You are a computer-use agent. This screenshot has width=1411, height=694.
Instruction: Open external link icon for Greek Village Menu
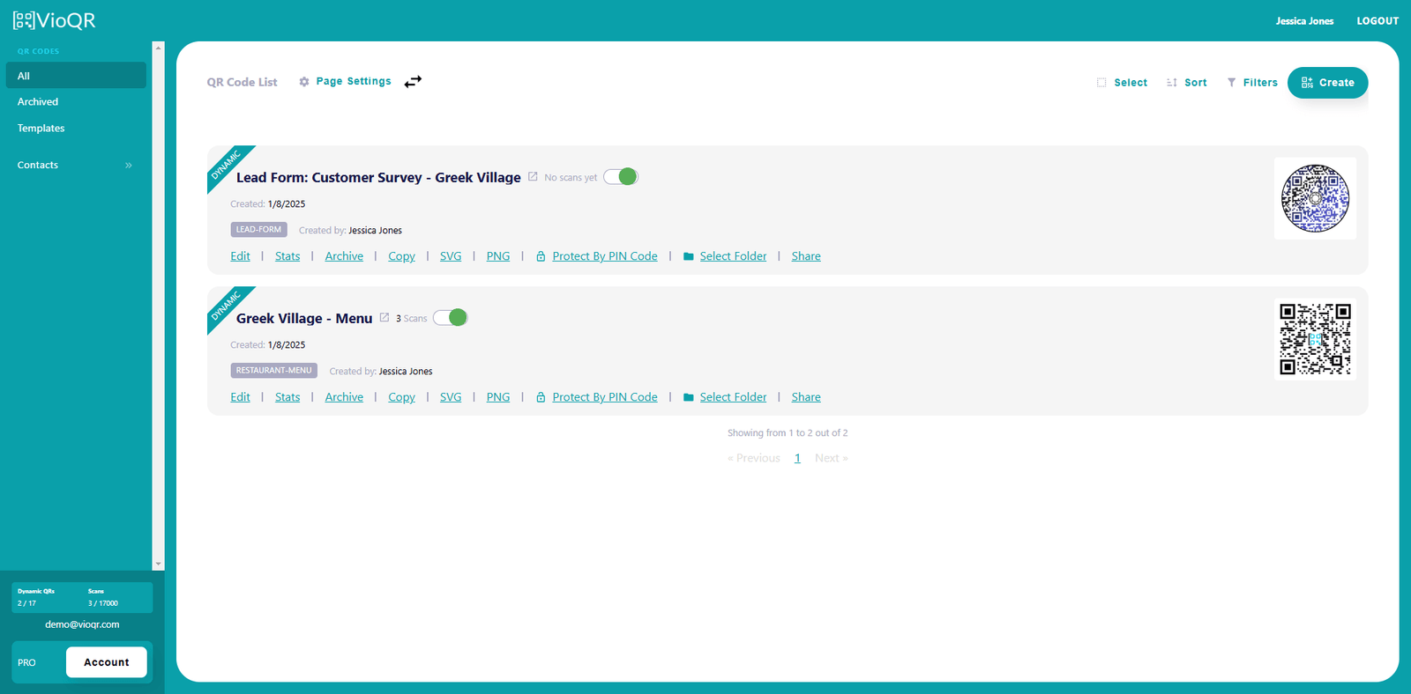384,318
